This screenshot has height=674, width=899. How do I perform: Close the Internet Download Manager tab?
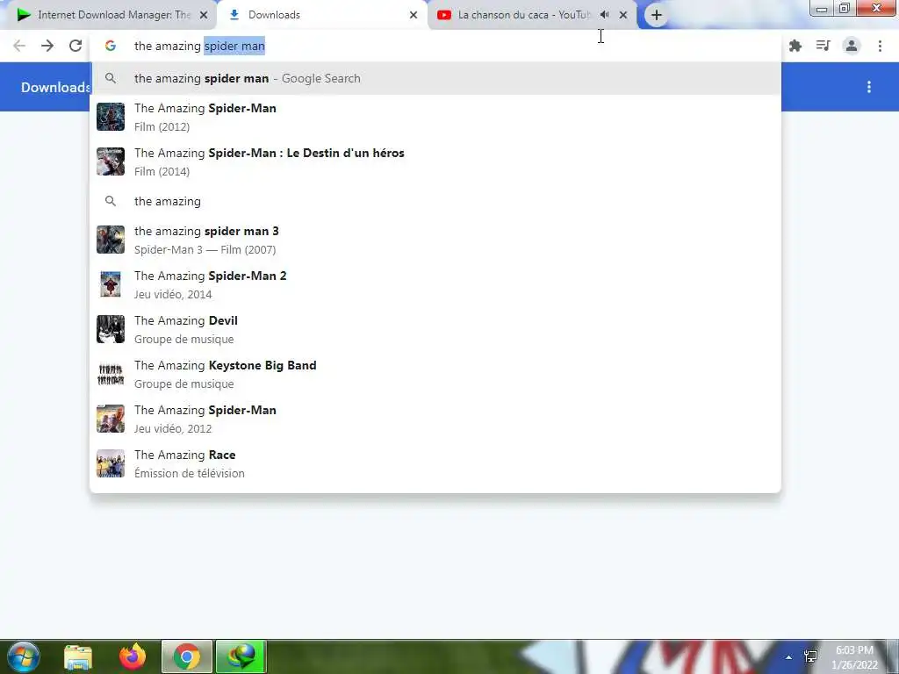(x=204, y=15)
